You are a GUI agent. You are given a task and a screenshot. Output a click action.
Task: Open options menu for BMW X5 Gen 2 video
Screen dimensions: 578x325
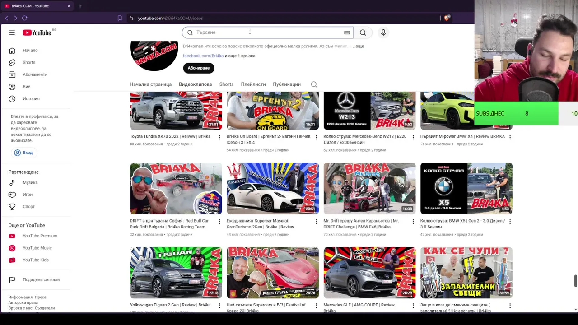510,222
